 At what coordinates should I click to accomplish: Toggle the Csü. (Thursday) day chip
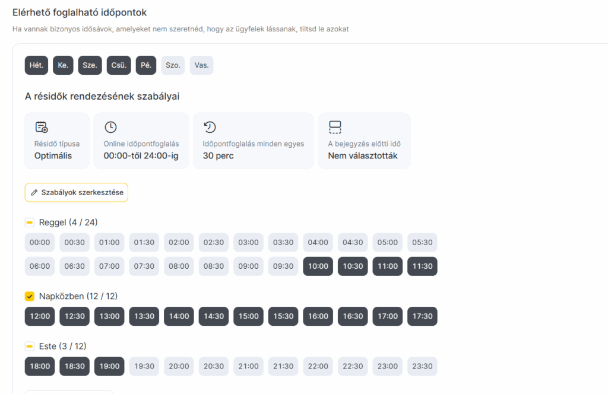(x=119, y=65)
